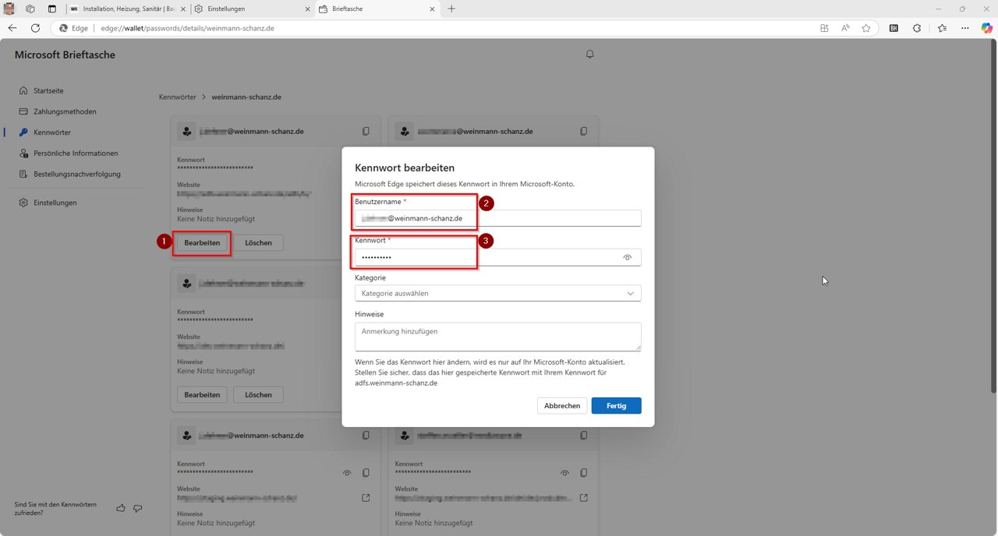Add this page to favorites (star)
Viewport: 998px width, 536px height.
(865, 28)
